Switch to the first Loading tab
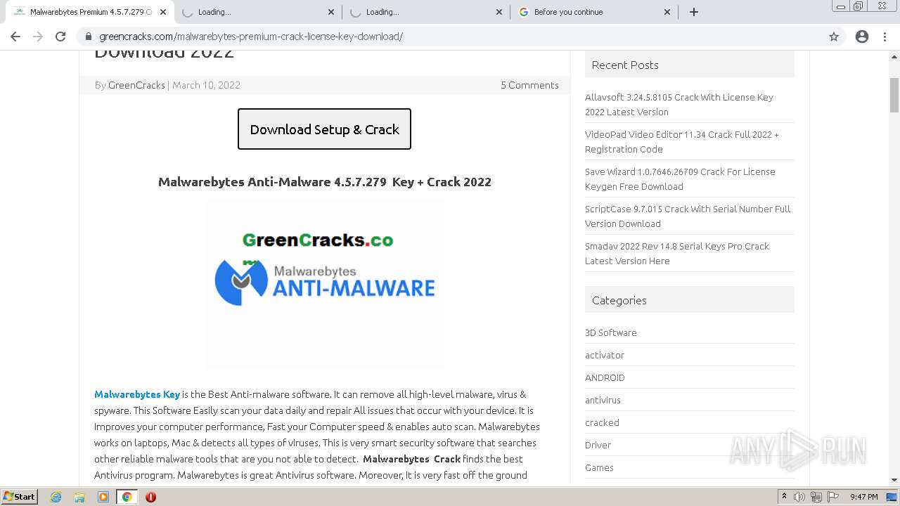The height and width of the screenshot is (506, 900). click(x=257, y=12)
